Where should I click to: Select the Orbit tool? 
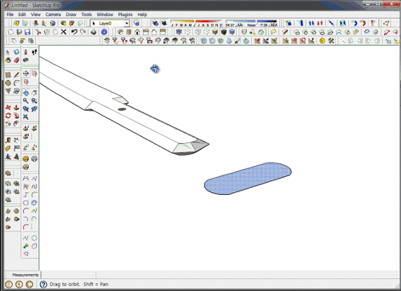point(26,93)
